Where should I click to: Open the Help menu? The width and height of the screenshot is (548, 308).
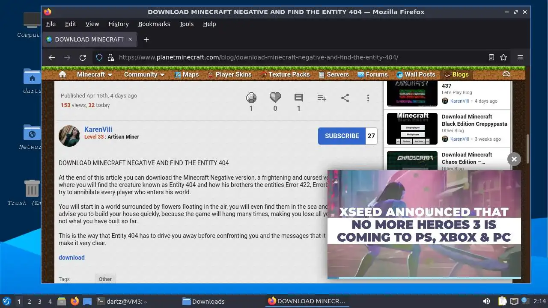pyautogui.click(x=209, y=24)
